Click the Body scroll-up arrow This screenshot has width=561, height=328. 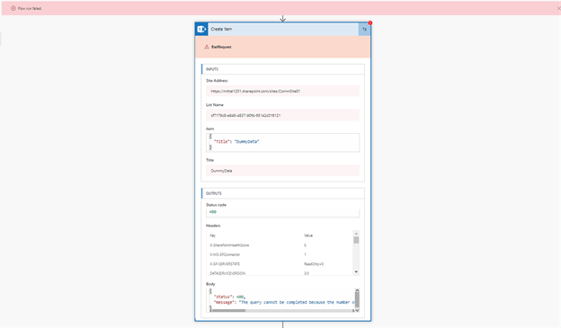tap(357, 290)
